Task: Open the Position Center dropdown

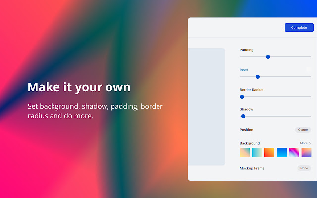Action: [303, 130]
